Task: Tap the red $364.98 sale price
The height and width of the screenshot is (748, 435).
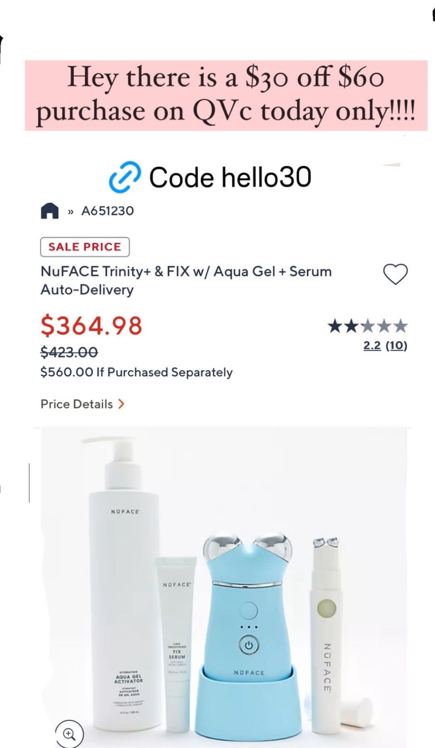Action: (91, 326)
